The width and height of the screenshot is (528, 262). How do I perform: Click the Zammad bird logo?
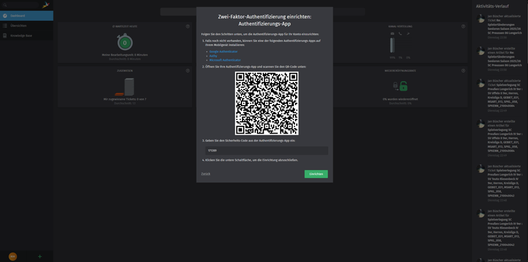46,5
